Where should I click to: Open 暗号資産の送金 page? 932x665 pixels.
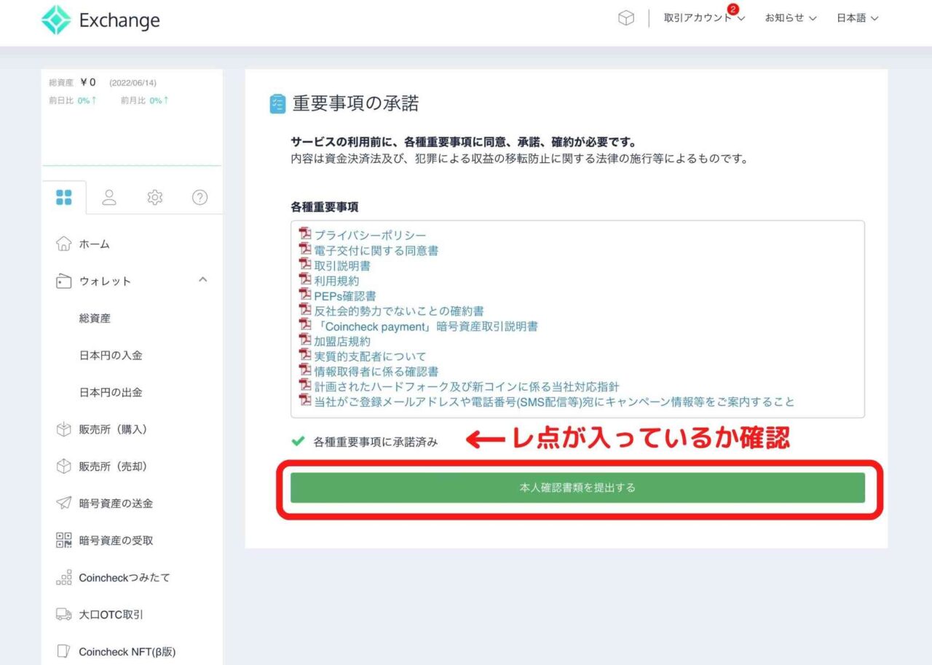click(x=116, y=503)
